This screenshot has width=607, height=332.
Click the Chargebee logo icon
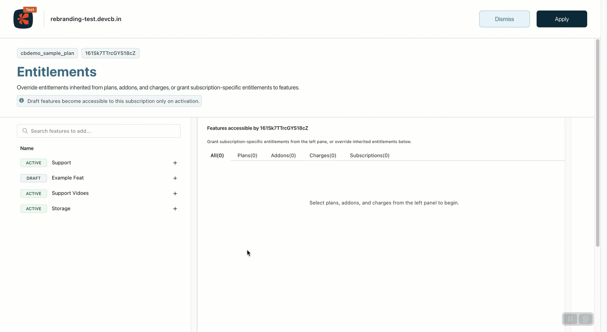[23, 19]
